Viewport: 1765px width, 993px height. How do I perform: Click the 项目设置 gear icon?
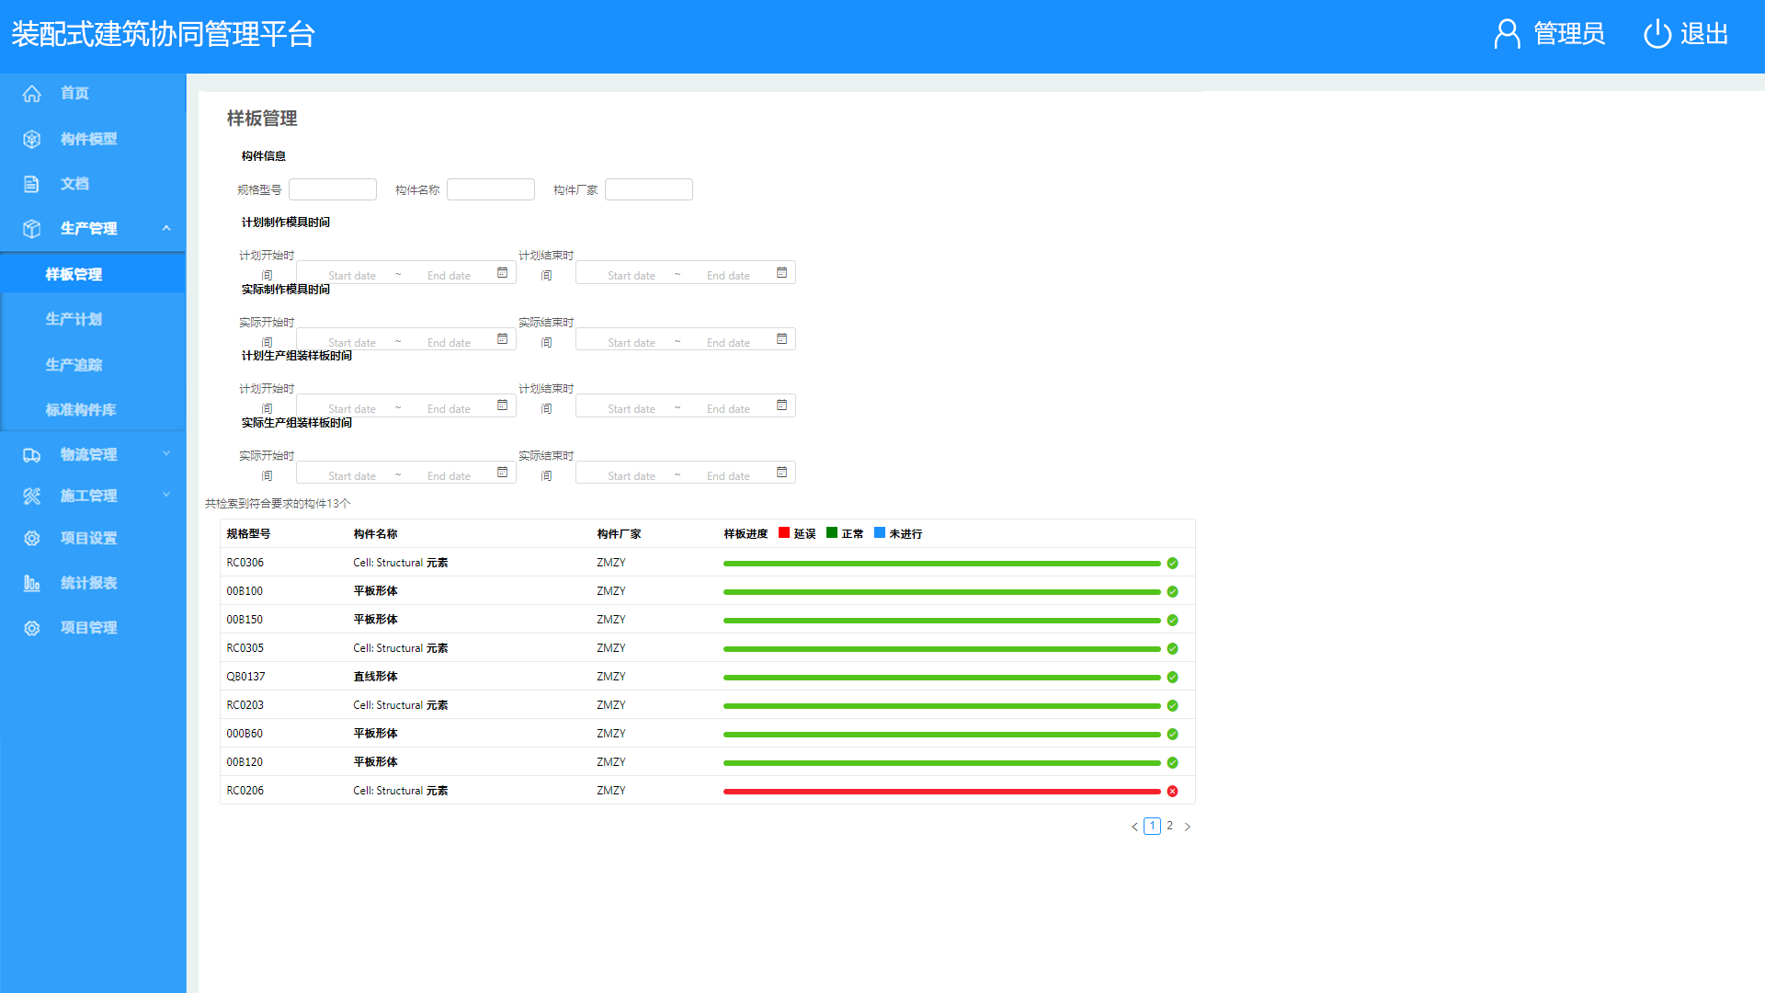tap(32, 538)
